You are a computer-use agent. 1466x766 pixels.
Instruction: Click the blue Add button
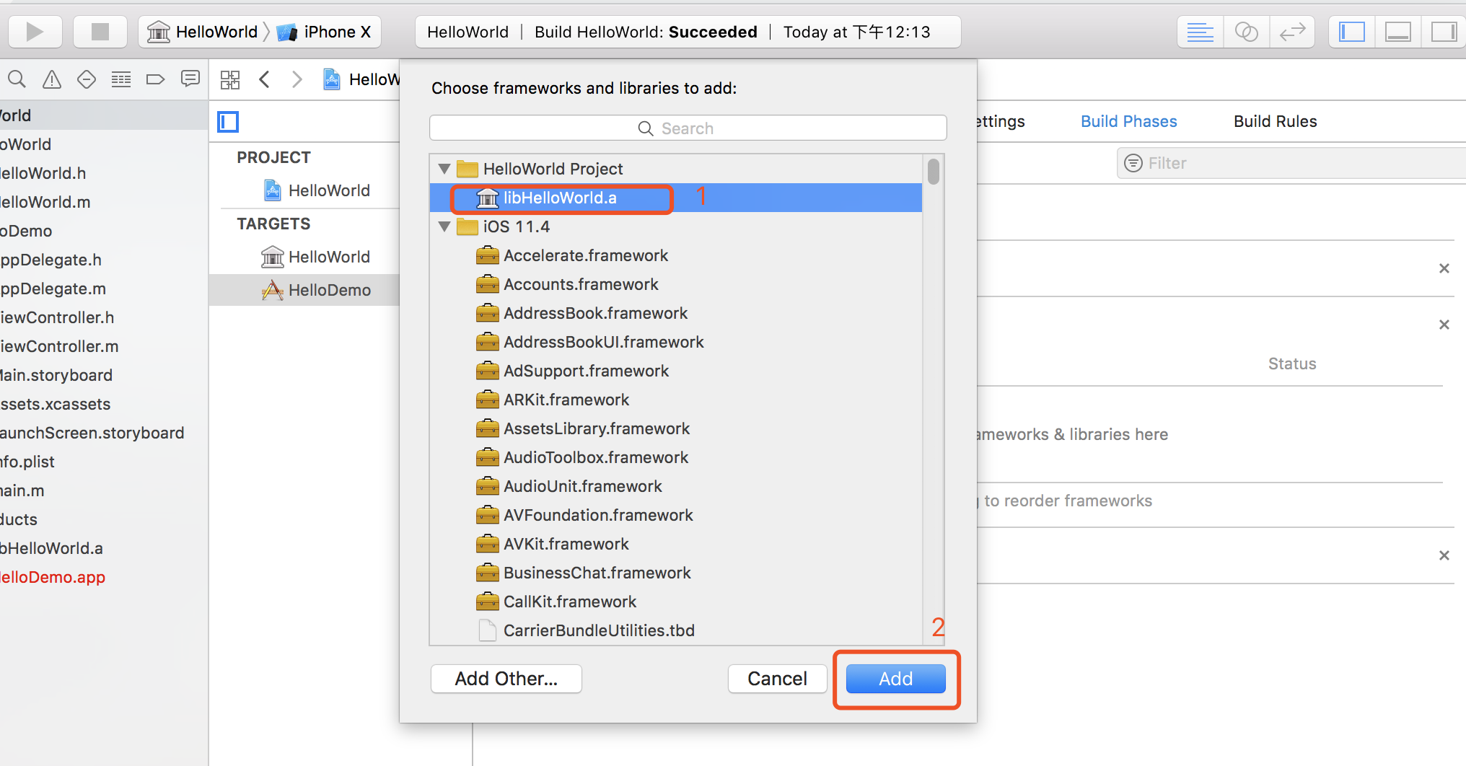tap(895, 679)
